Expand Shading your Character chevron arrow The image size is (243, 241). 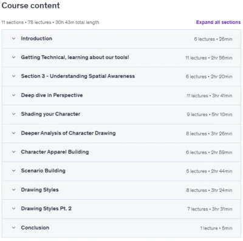(x=13, y=114)
